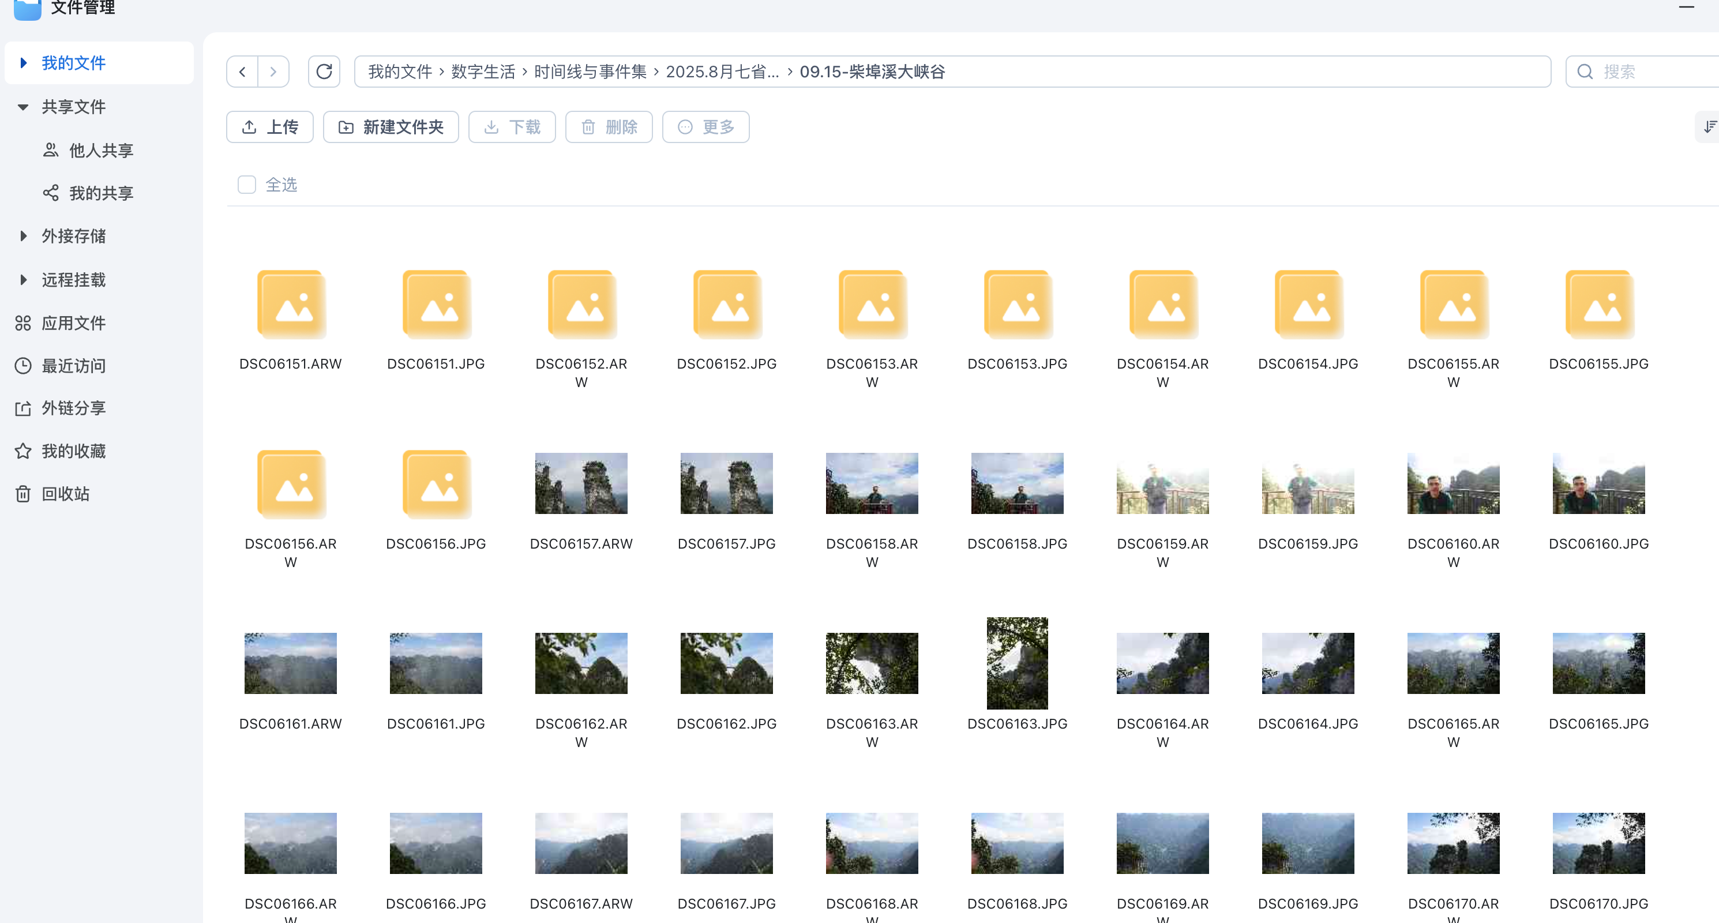The height and width of the screenshot is (923, 1719).
Task: Select 他人共享 in sidebar
Action: (x=100, y=150)
